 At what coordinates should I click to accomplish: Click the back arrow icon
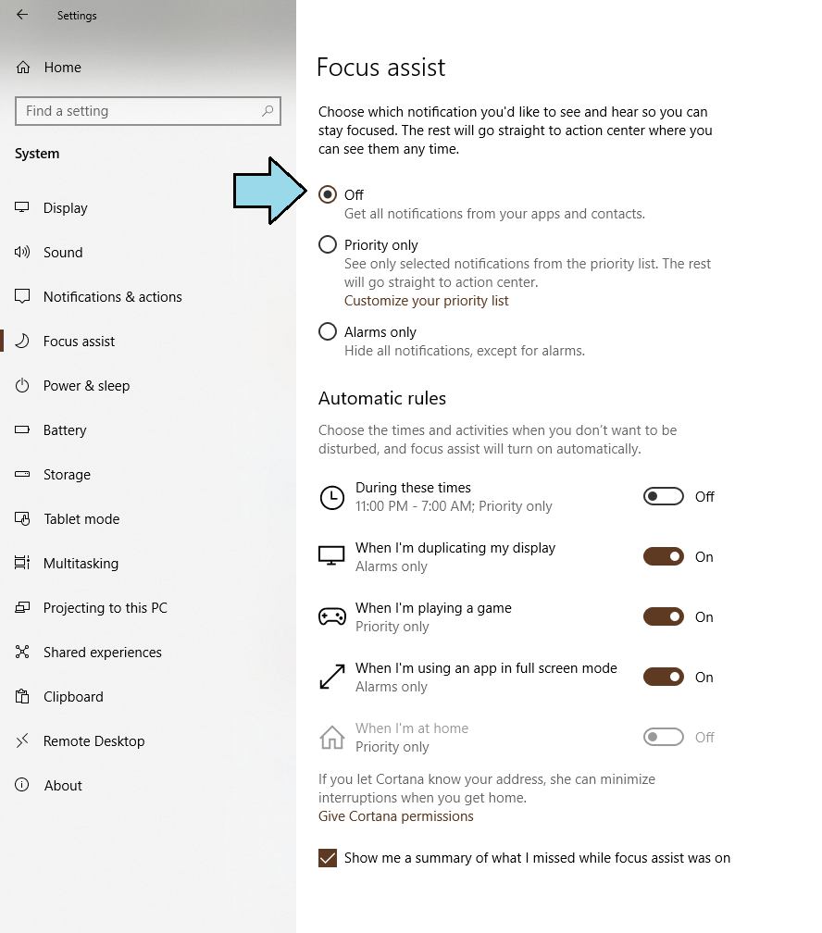[x=22, y=15]
